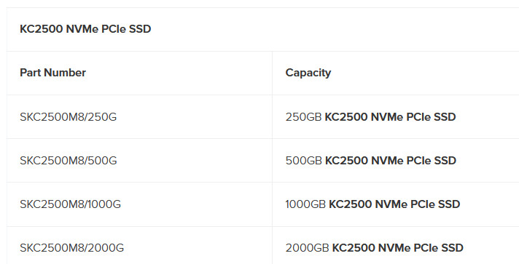Select part number SKC2500M8/1000G
This screenshot has width=519, height=264.
point(71,204)
